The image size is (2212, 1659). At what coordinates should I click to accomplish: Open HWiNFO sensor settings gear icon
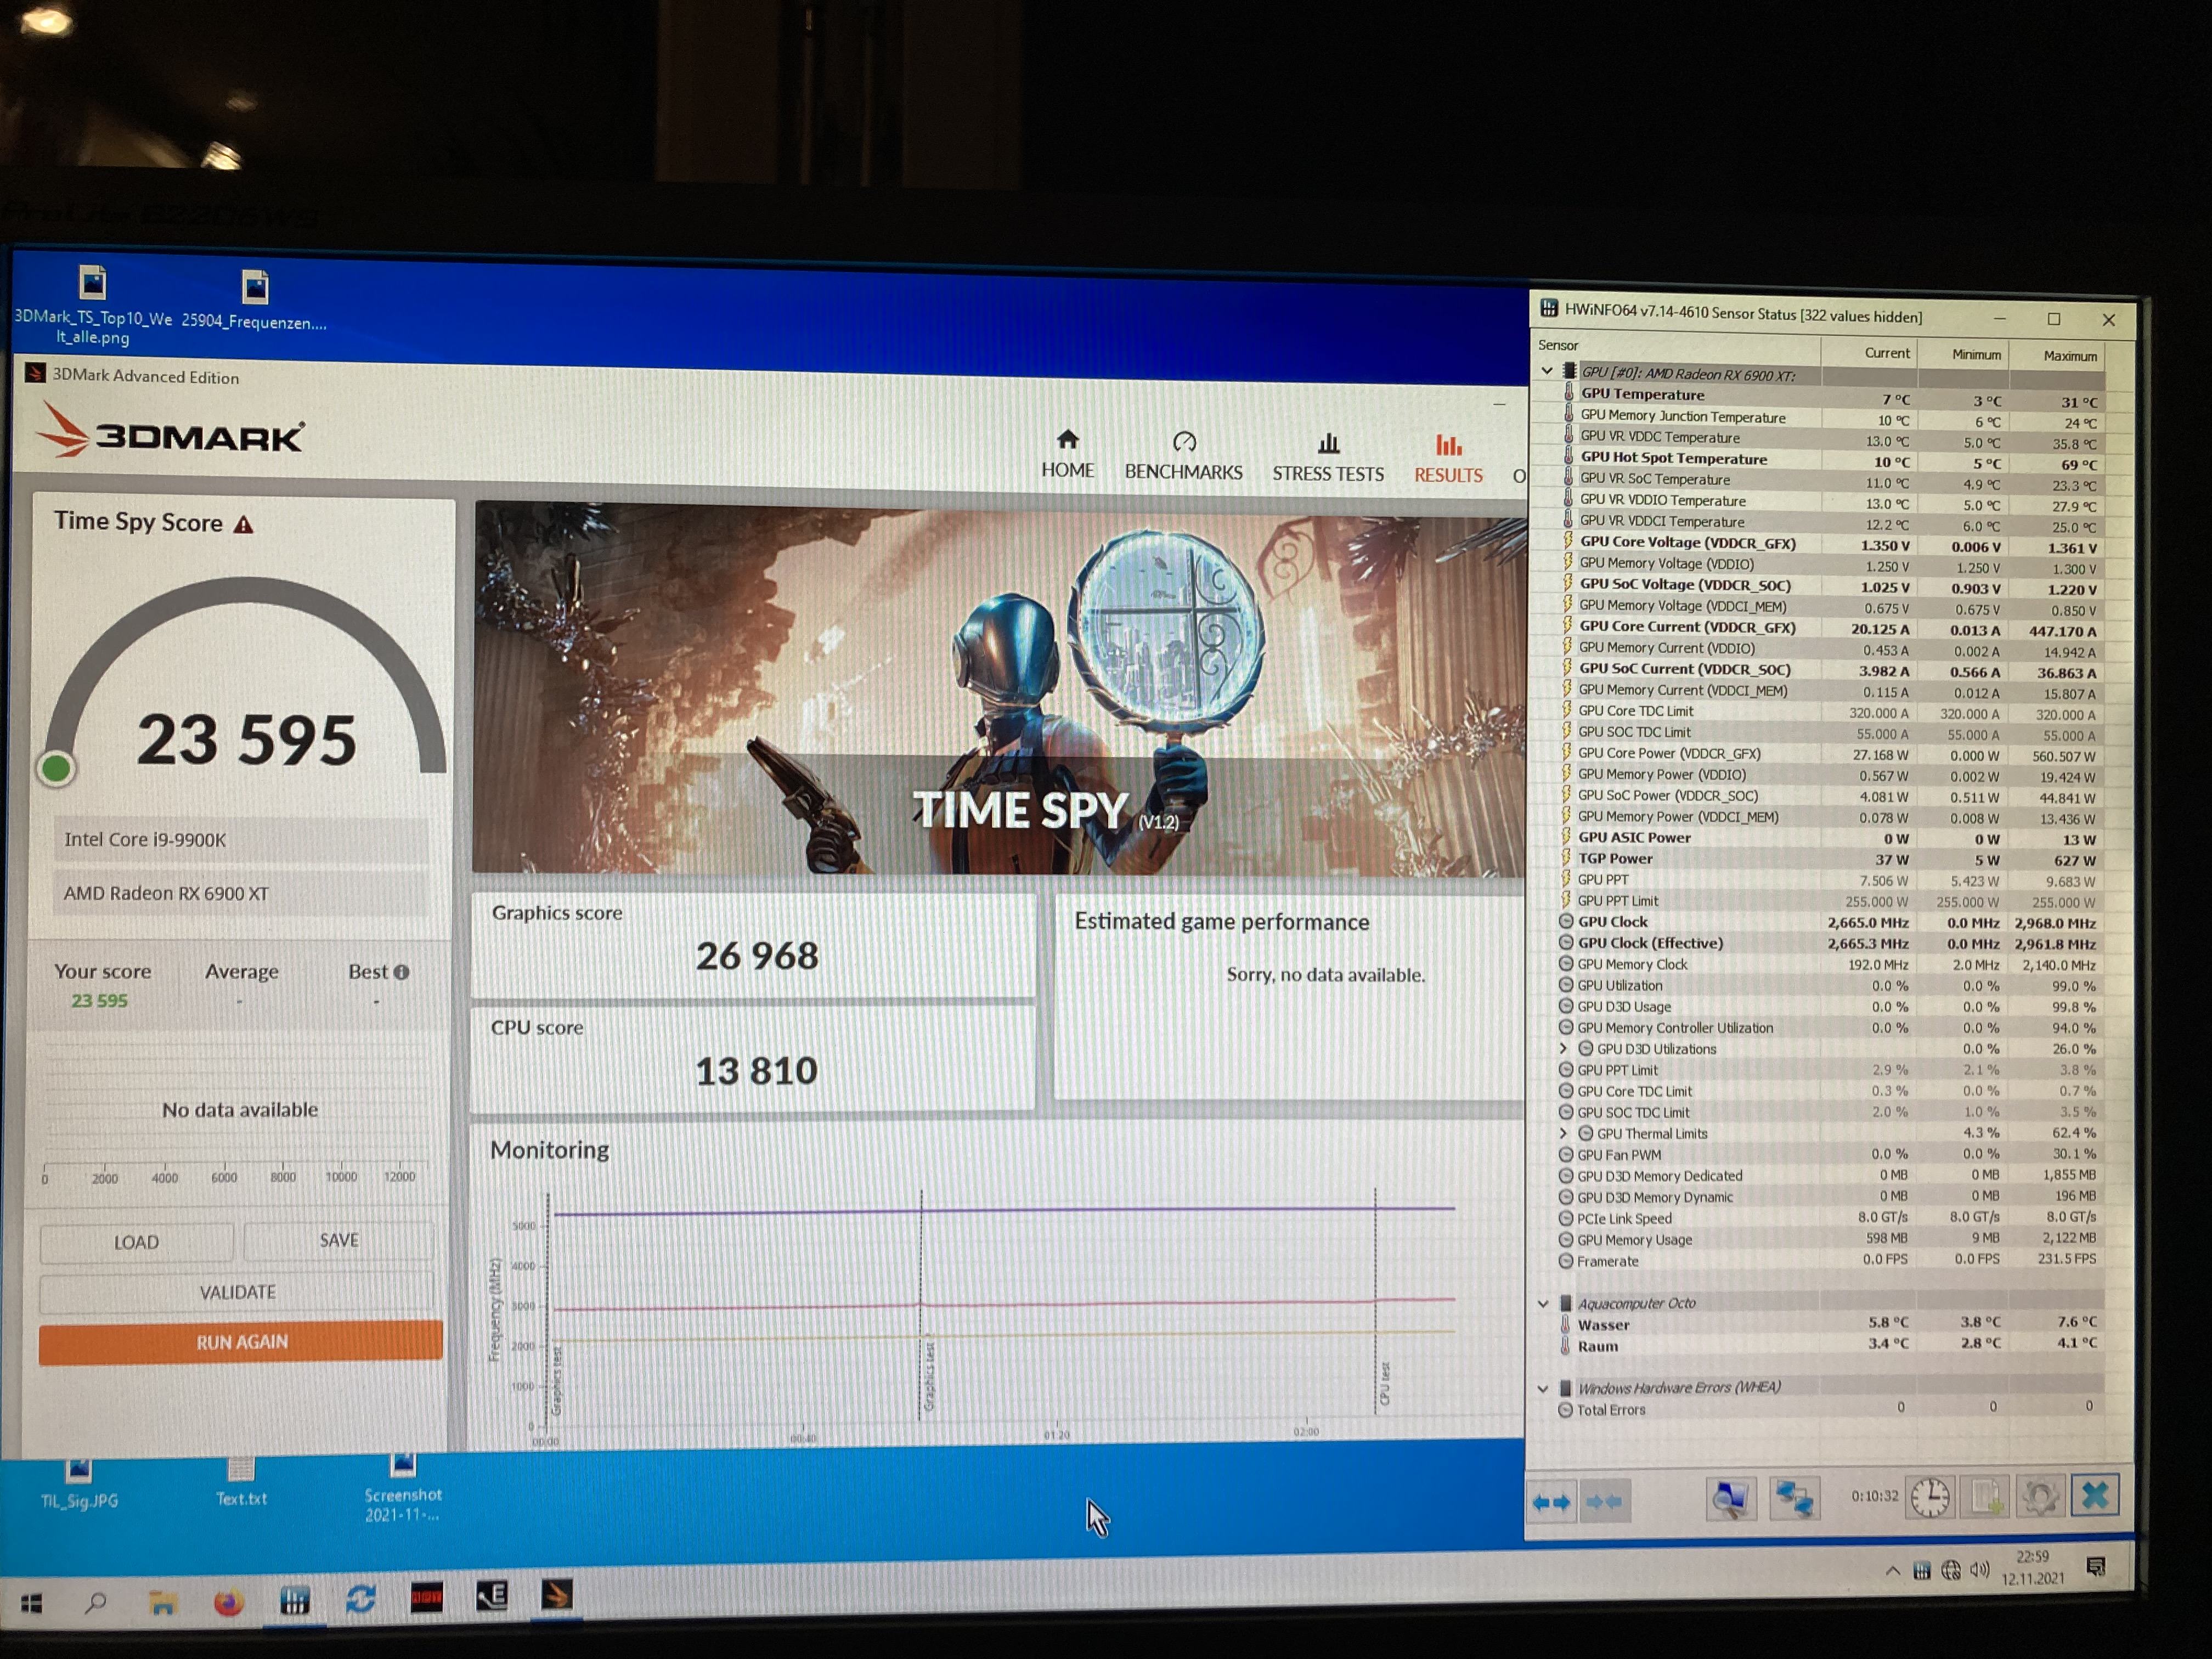(x=2040, y=1497)
